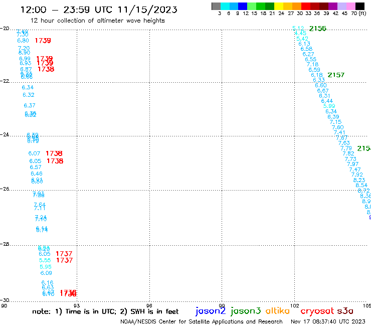The image size is (371, 326).
Task: Select the 6.31 wave height reading
Action: 325,96
